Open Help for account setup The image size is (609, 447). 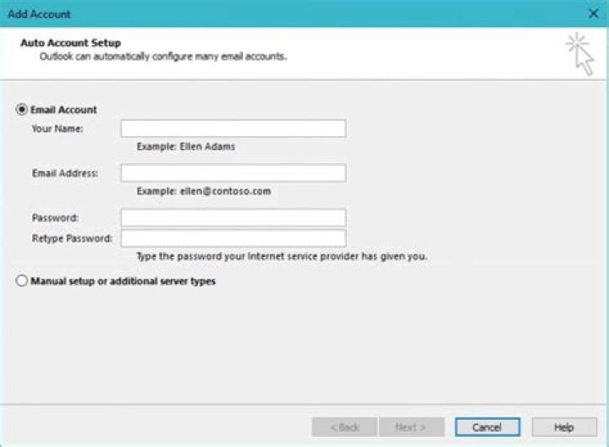(x=563, y=427)
